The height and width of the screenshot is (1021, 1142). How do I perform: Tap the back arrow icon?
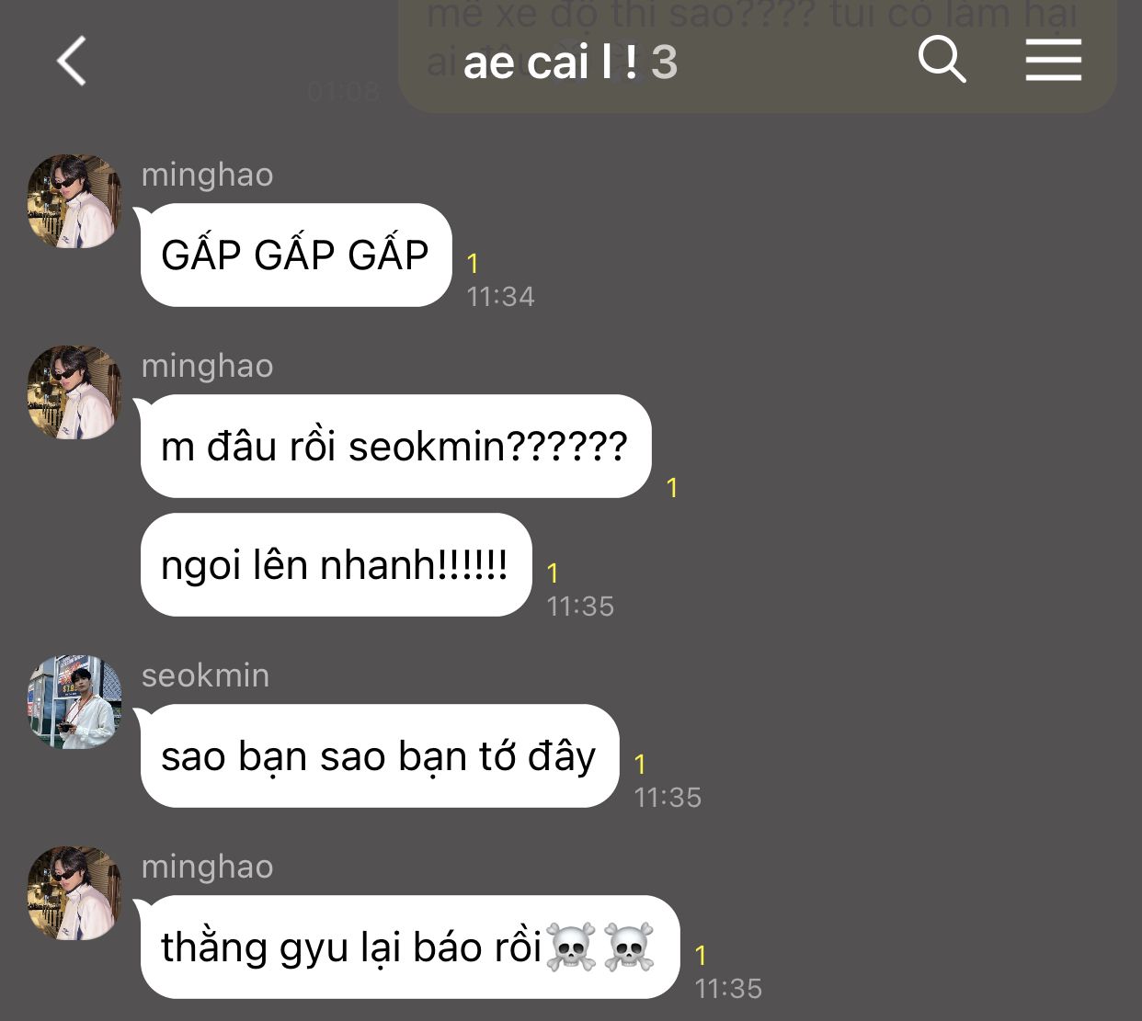[x=72, y=62]
